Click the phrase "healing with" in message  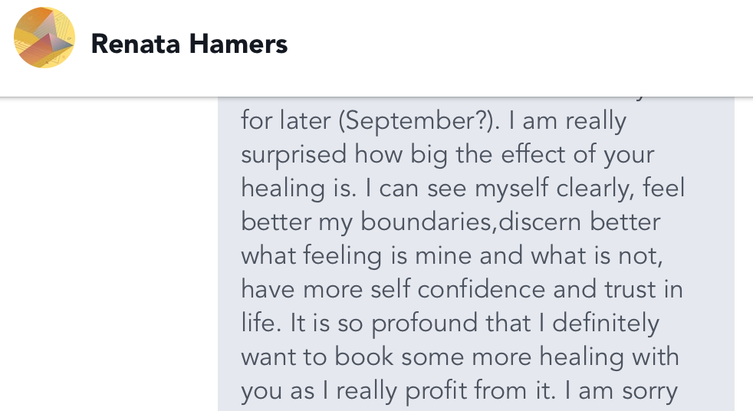point(617,357)
